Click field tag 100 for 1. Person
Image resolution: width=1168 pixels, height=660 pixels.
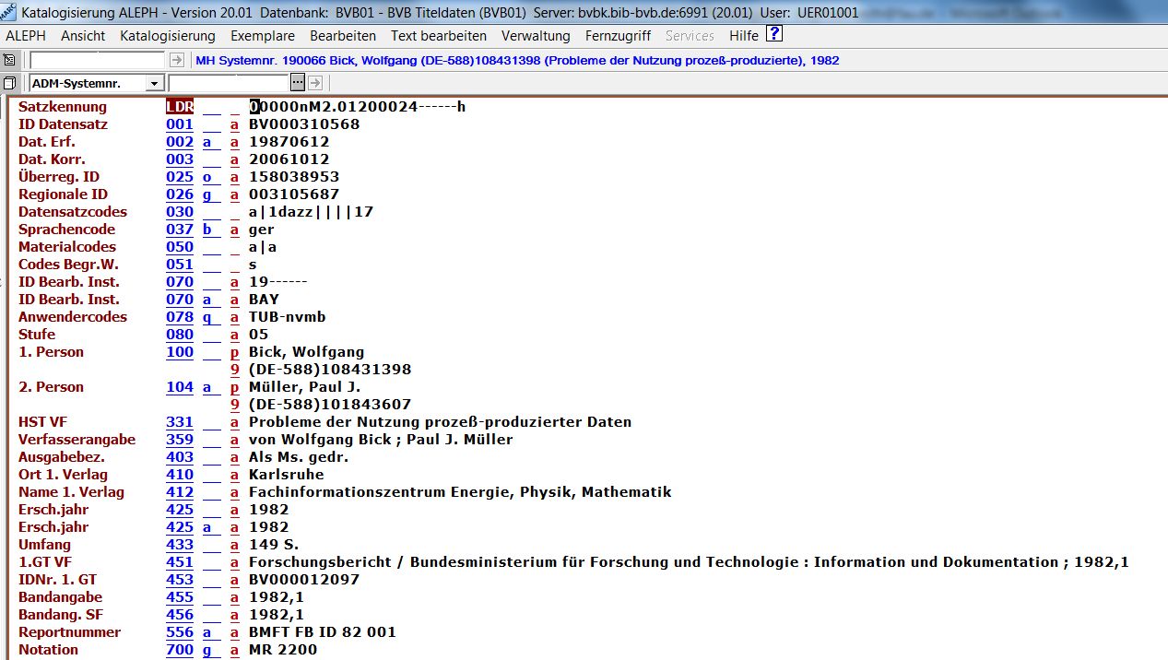[180, 352]
